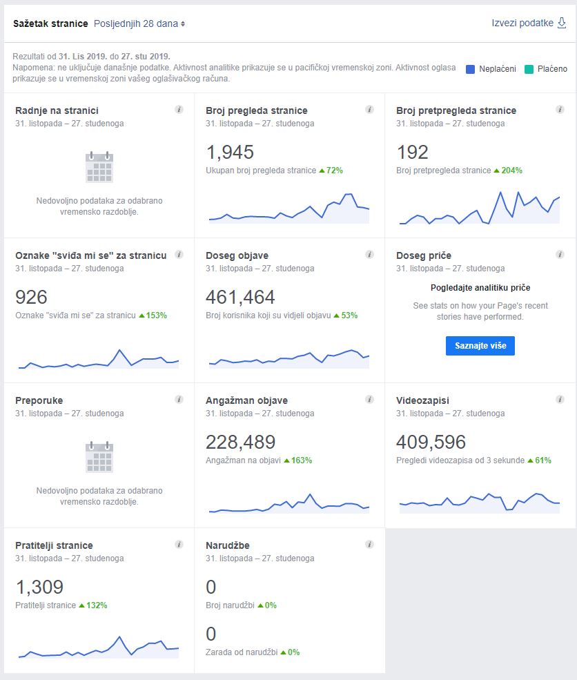The width and height of the screenshot is (577, 680).
Task: Click the 61% increase indicator
Action: point(539,460)
